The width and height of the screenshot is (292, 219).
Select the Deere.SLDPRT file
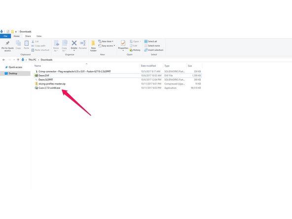coord(118,80)
